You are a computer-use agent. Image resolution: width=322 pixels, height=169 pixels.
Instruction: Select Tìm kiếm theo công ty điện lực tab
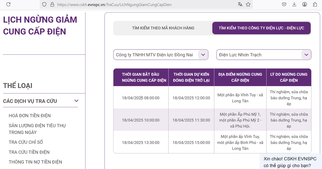(261, 28)
